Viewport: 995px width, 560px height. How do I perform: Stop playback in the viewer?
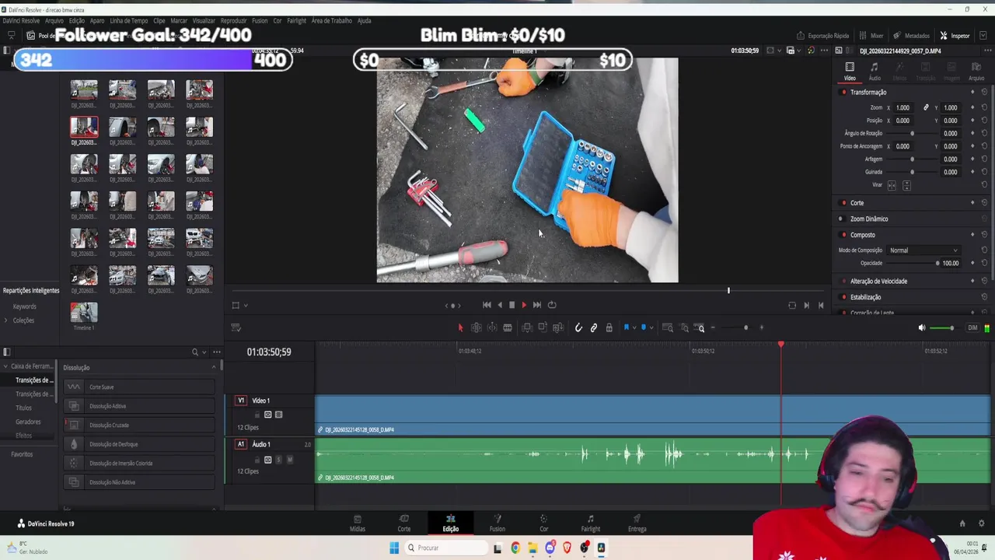coord(511,305)
